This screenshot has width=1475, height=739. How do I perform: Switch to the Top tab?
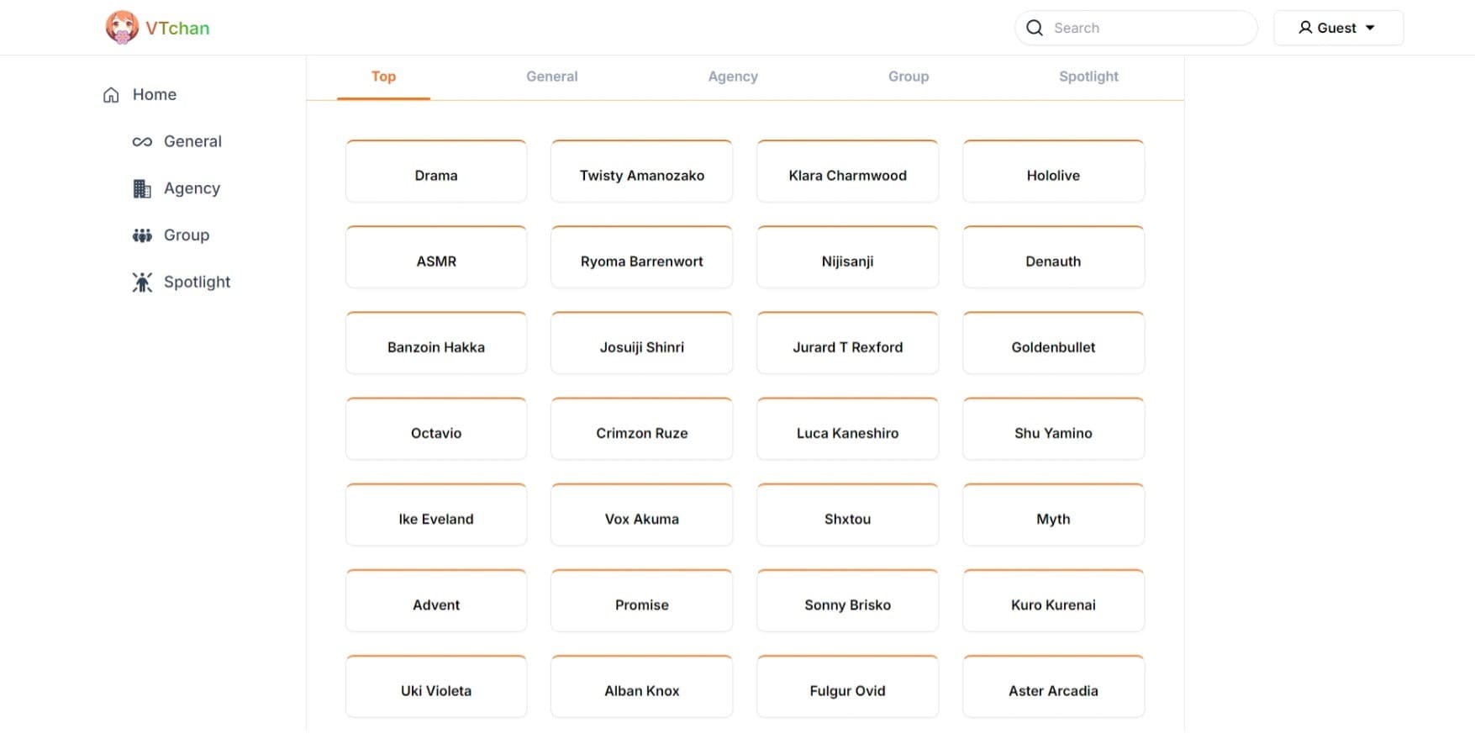383,77
